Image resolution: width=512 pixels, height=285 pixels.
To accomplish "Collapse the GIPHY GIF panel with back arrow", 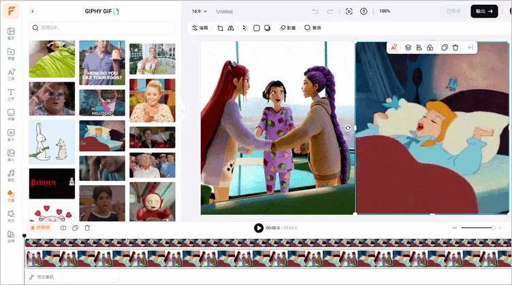I will [33, 12].
